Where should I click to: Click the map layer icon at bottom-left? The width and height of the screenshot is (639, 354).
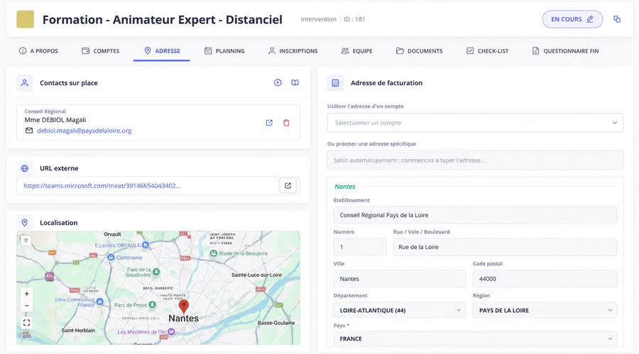click(26, 336)
